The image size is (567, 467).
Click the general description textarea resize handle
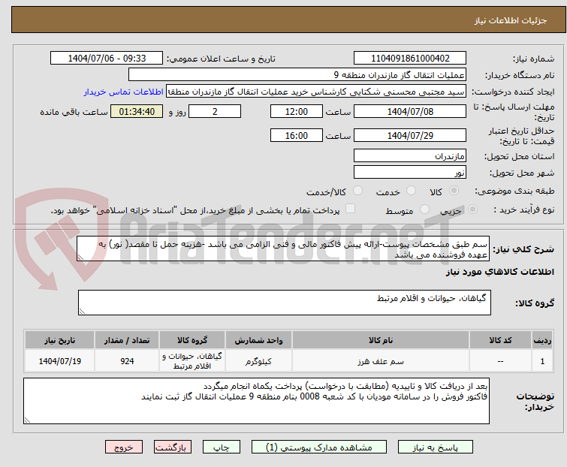point(80,258)
